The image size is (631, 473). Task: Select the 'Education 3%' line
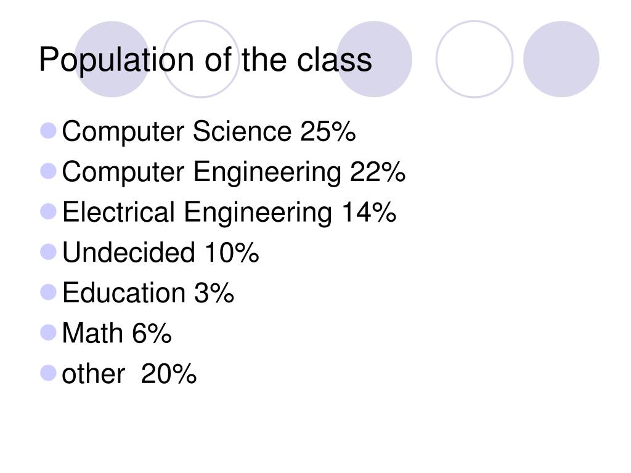point(148,293)
